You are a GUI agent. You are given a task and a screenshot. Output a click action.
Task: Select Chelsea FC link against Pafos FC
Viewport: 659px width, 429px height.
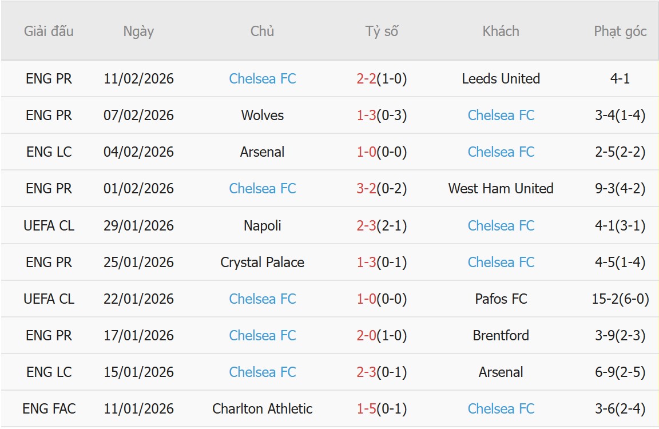click(x=263, y=299)
